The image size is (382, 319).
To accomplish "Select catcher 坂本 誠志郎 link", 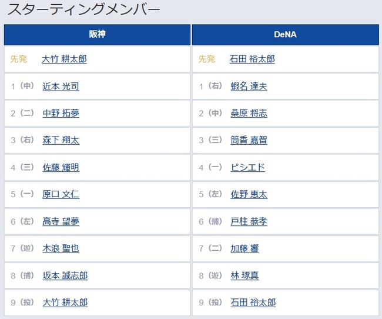I will pyautogui.click(x=65, y=275).
